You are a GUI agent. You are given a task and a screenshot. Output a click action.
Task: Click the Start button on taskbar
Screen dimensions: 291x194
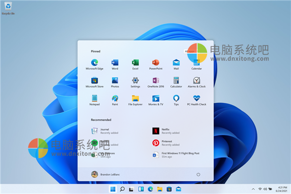coord(113,189)
